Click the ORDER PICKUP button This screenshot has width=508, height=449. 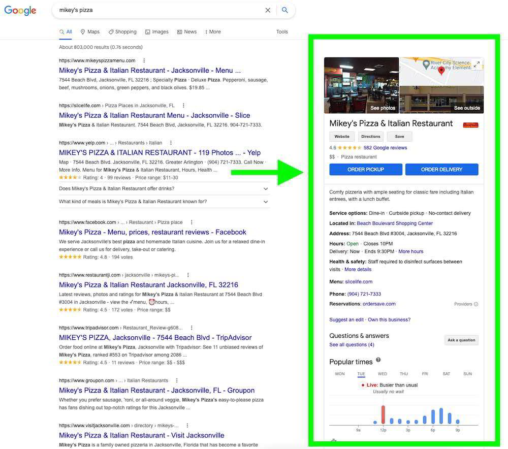click(365, 170)
